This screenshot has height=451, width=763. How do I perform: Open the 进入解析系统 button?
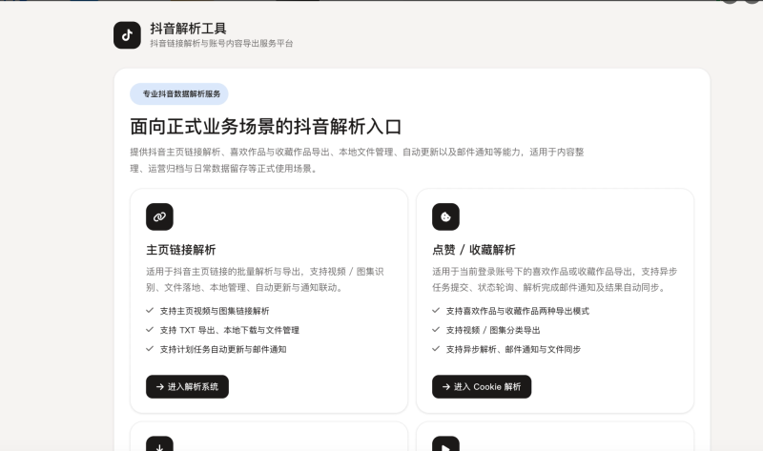pyautogui.click(x=187, y=387)
